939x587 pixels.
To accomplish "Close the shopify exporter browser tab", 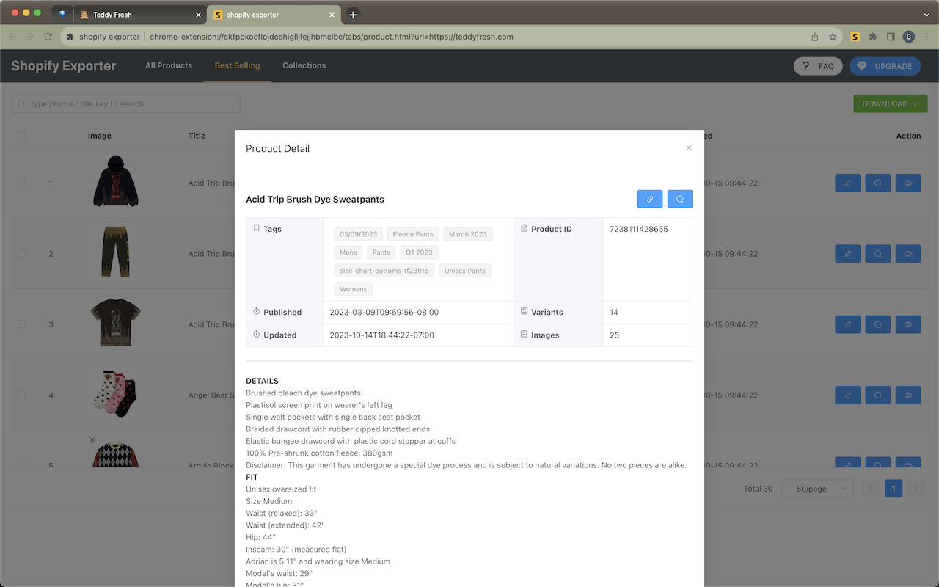I will tap(332, 15).
